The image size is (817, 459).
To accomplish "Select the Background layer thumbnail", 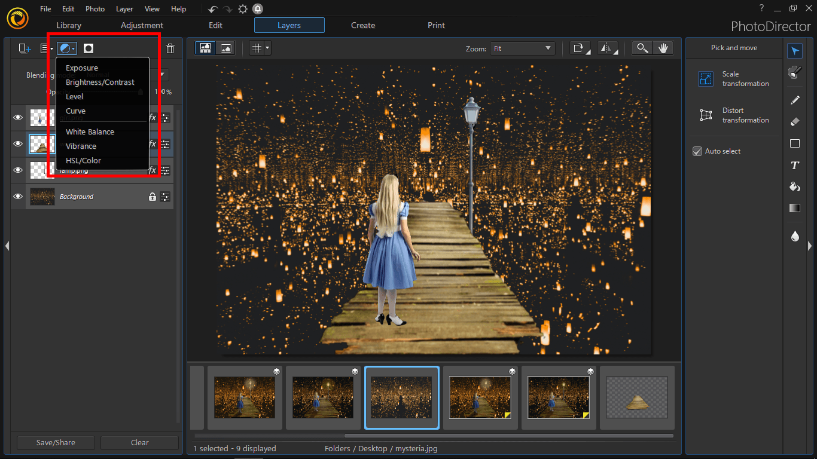I will (42, 197).
